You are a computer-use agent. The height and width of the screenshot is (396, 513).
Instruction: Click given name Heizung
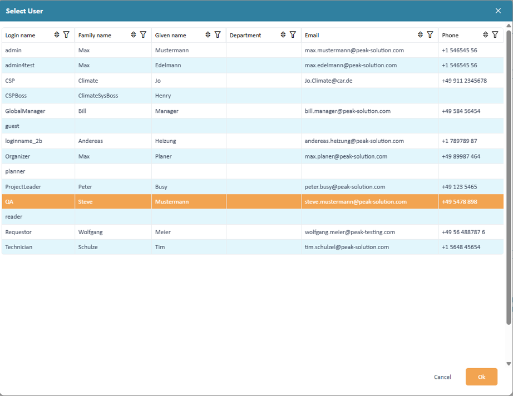click(166, 141)
